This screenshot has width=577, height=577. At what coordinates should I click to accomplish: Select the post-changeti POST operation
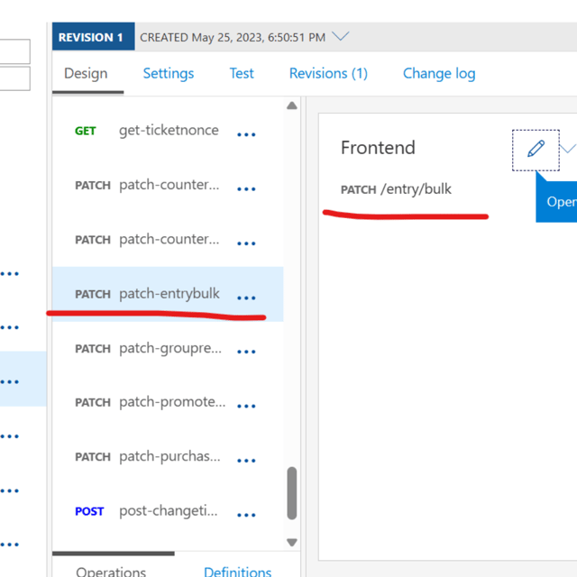click(168, 511)
